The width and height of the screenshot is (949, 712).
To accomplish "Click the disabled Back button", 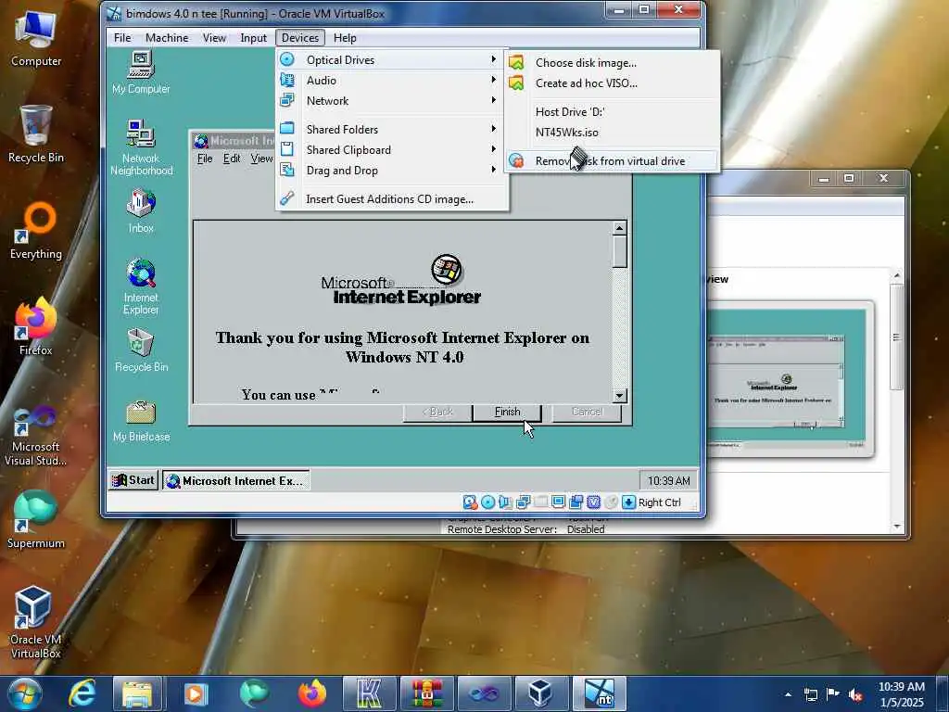I will tap(437, 413).
